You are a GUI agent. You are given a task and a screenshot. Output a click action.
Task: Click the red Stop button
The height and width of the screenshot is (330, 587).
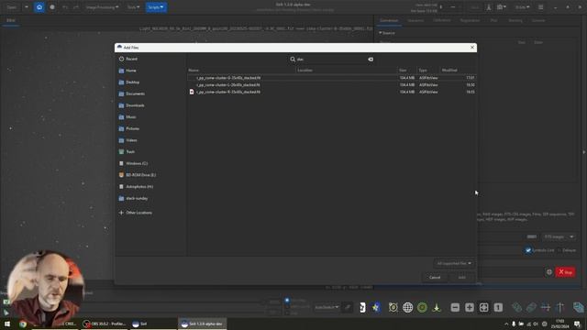(565, 272)
